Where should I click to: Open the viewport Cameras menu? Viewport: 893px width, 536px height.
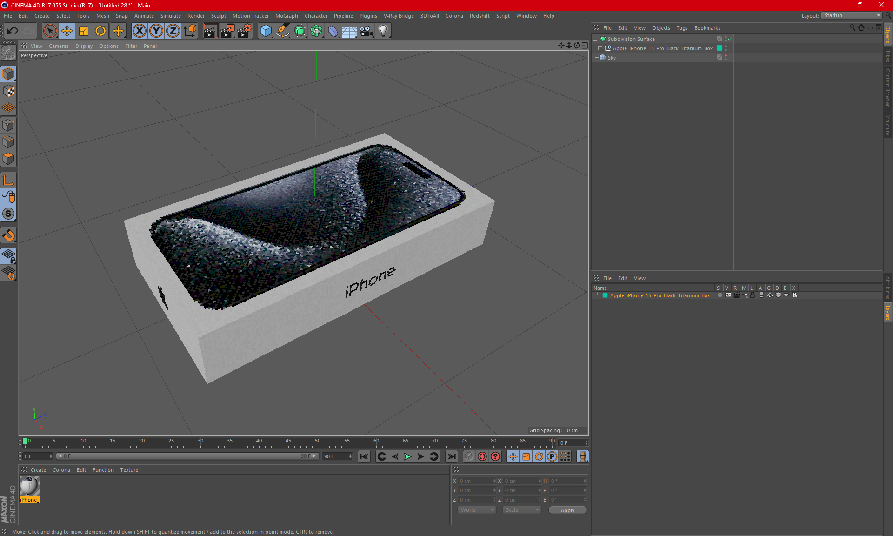click(59, 46)
